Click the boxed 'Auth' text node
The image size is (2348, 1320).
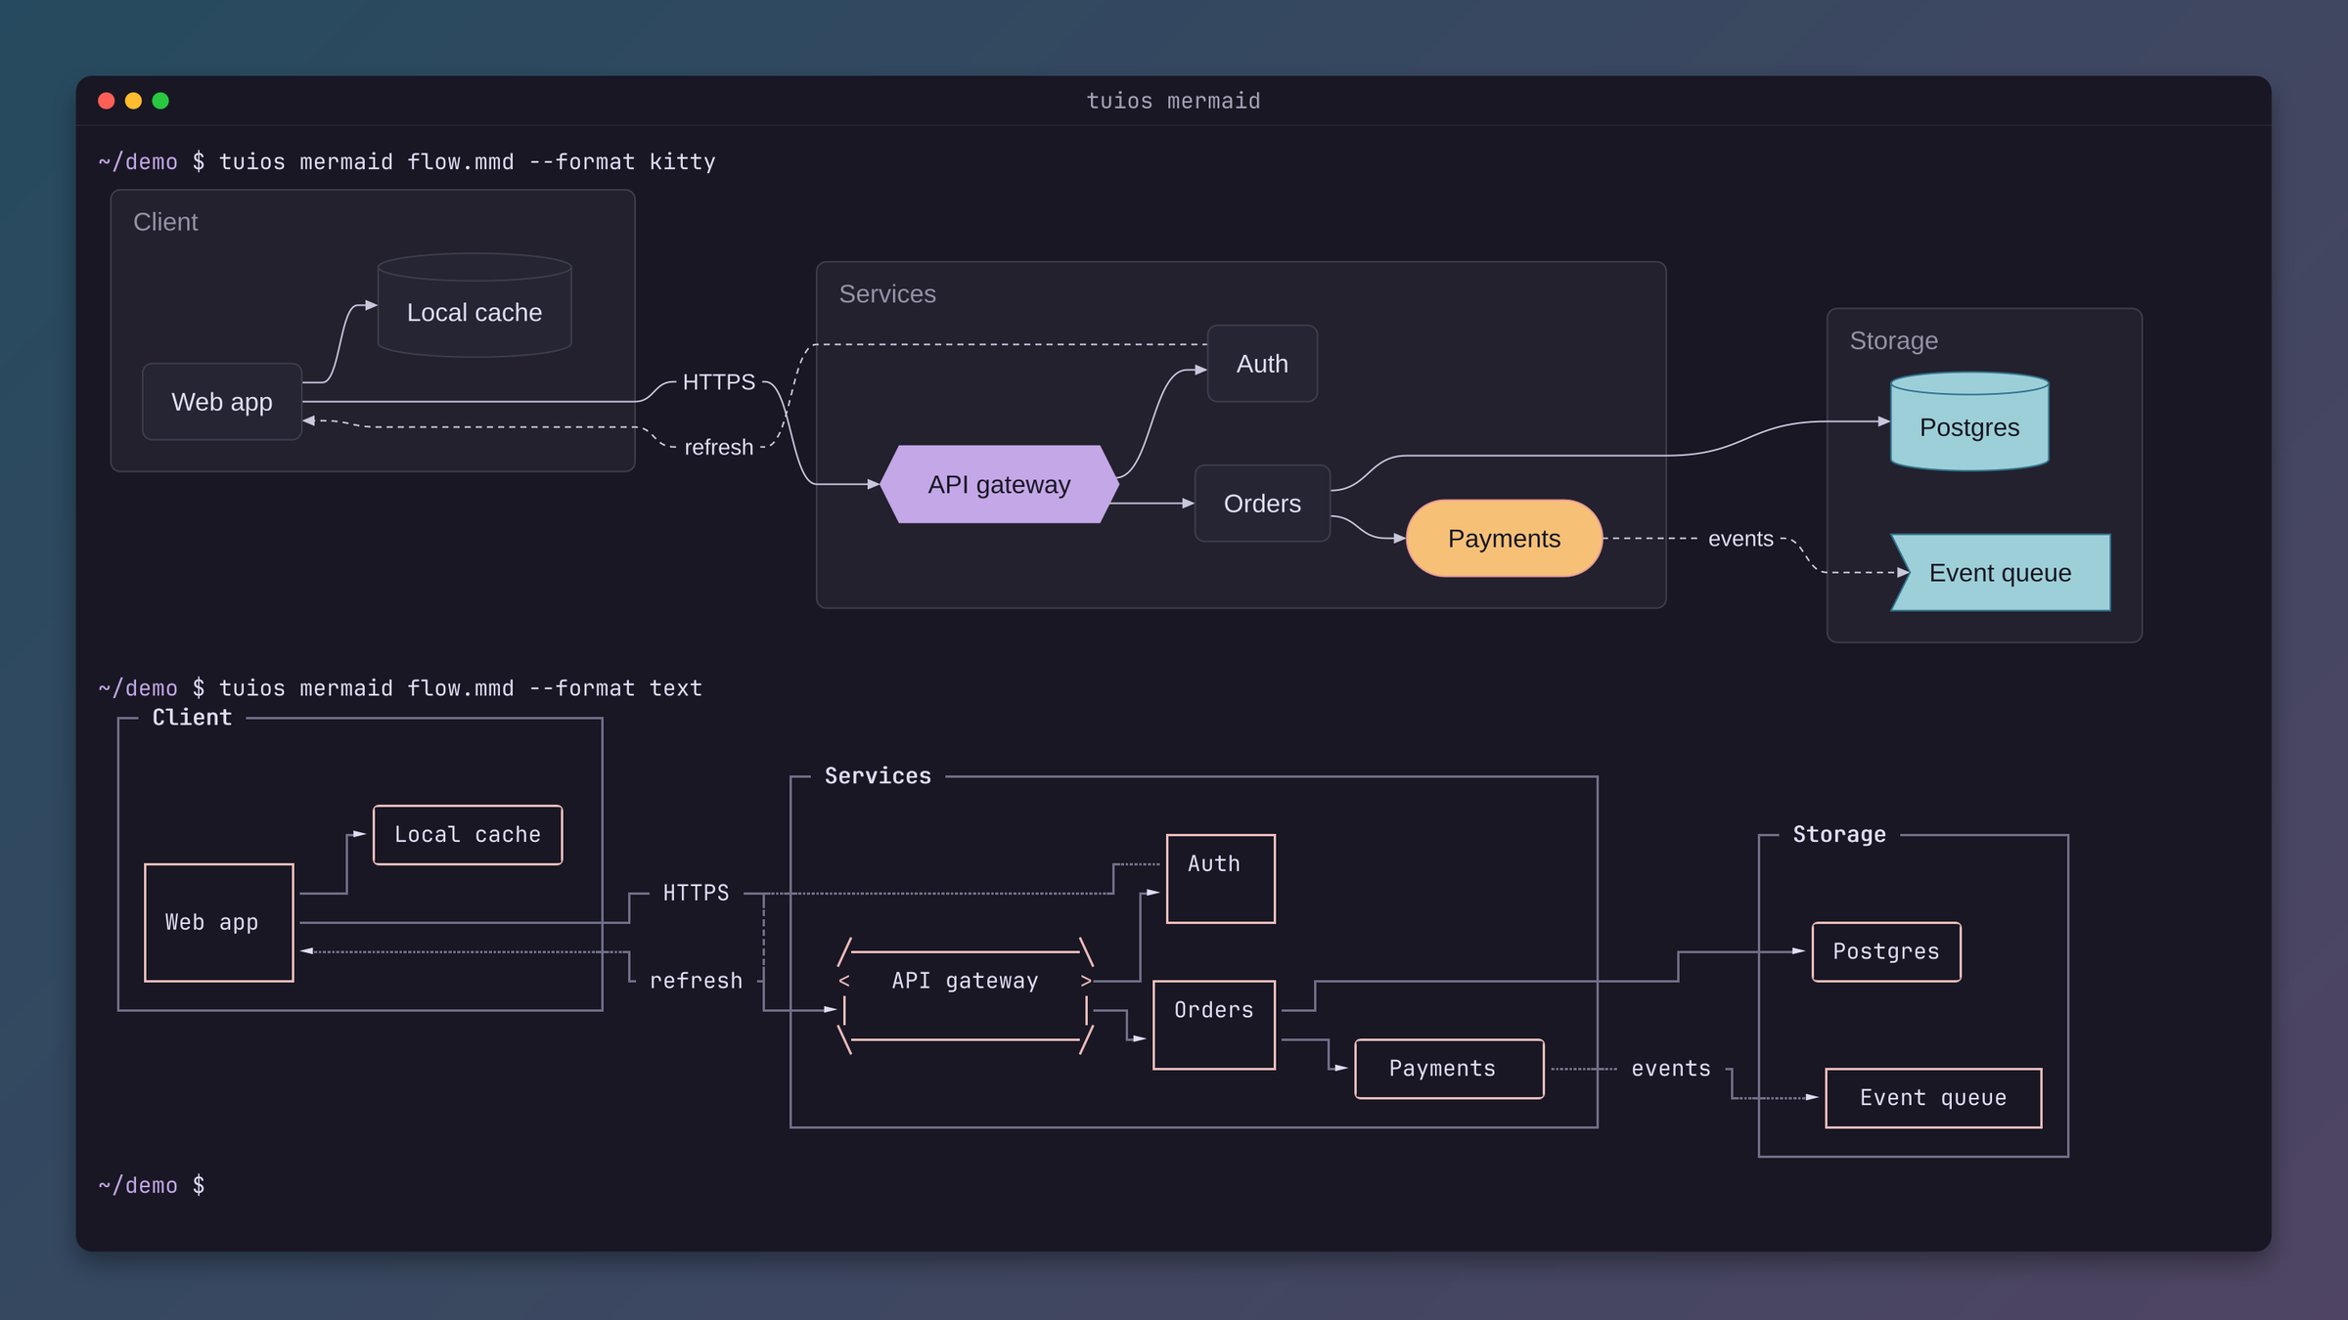(x=1221, y=878)
